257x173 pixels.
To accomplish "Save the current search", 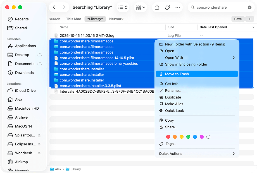I will [238, 19].
